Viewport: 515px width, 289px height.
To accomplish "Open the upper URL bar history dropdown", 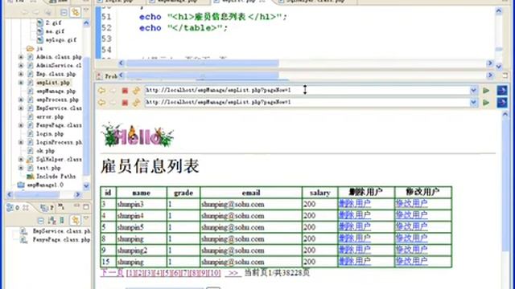I will tap(473, 90).
